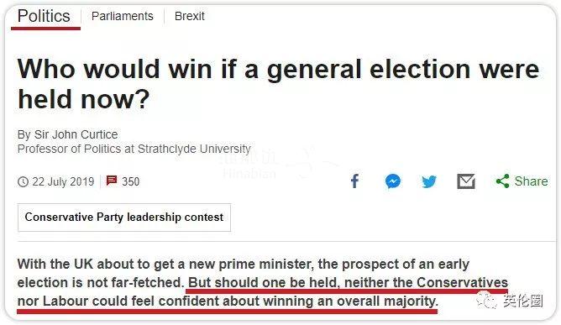Click the watermark logo at bottom right
The image size is (561, 325).
[510, 301]
